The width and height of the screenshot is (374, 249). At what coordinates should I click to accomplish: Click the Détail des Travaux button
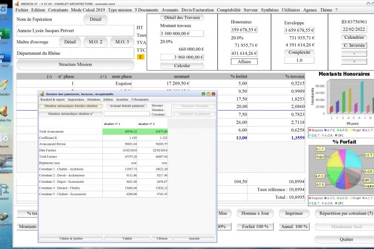[x=182, y=17]
